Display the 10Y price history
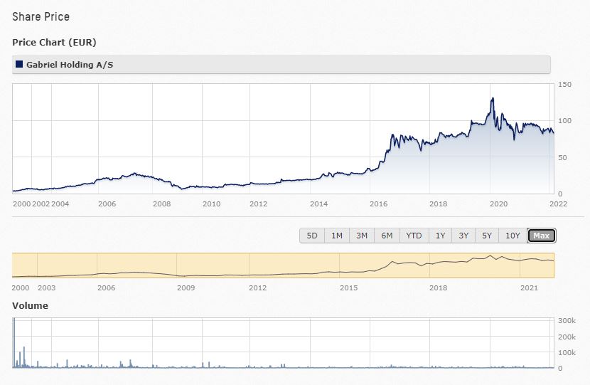 [x=513, y=236]
